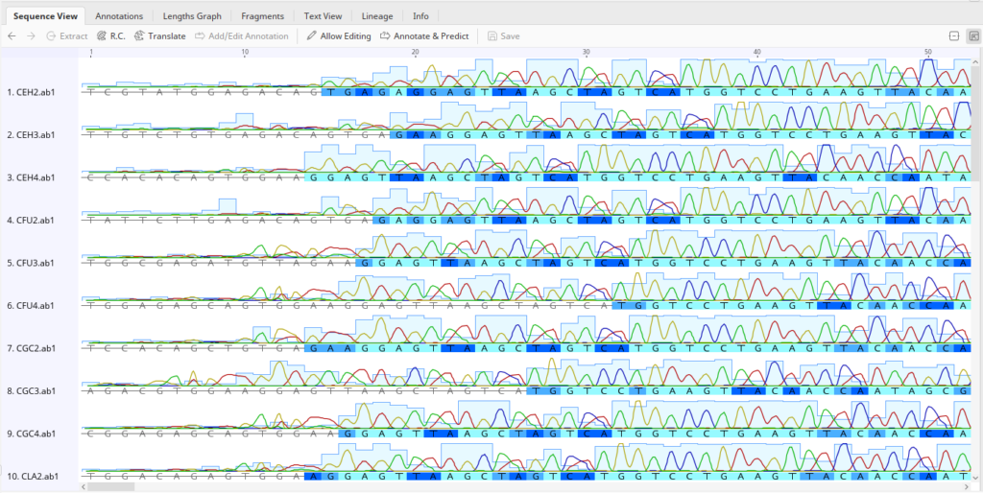
Task: Toggle Allow Editing
Action: [338, 36]
